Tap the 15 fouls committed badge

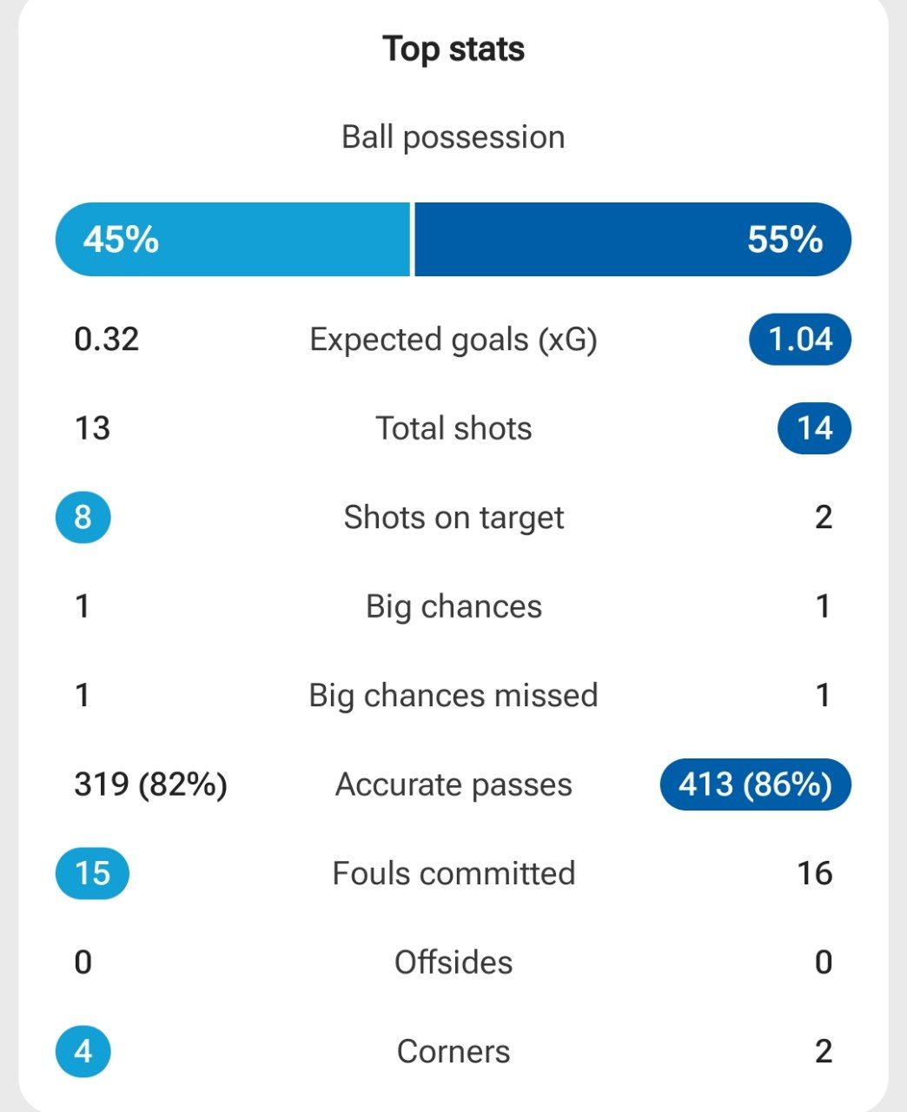92,873
